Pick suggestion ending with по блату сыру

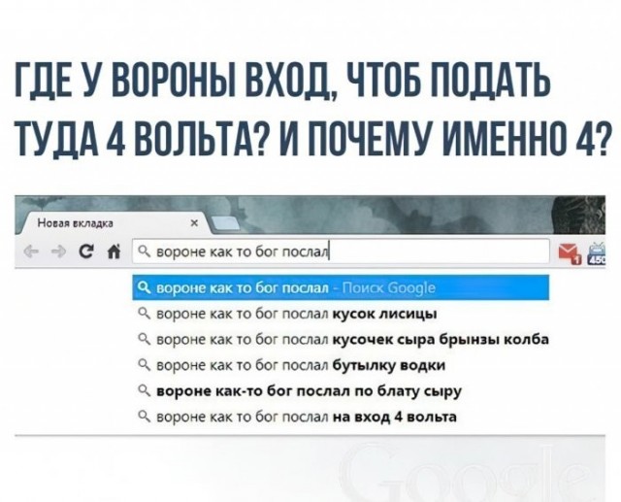(x=341, y=391)
